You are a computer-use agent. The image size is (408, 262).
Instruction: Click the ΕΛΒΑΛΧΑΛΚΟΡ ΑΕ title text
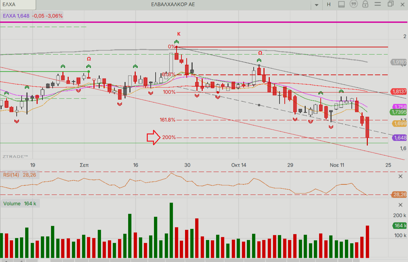point(173,5)
